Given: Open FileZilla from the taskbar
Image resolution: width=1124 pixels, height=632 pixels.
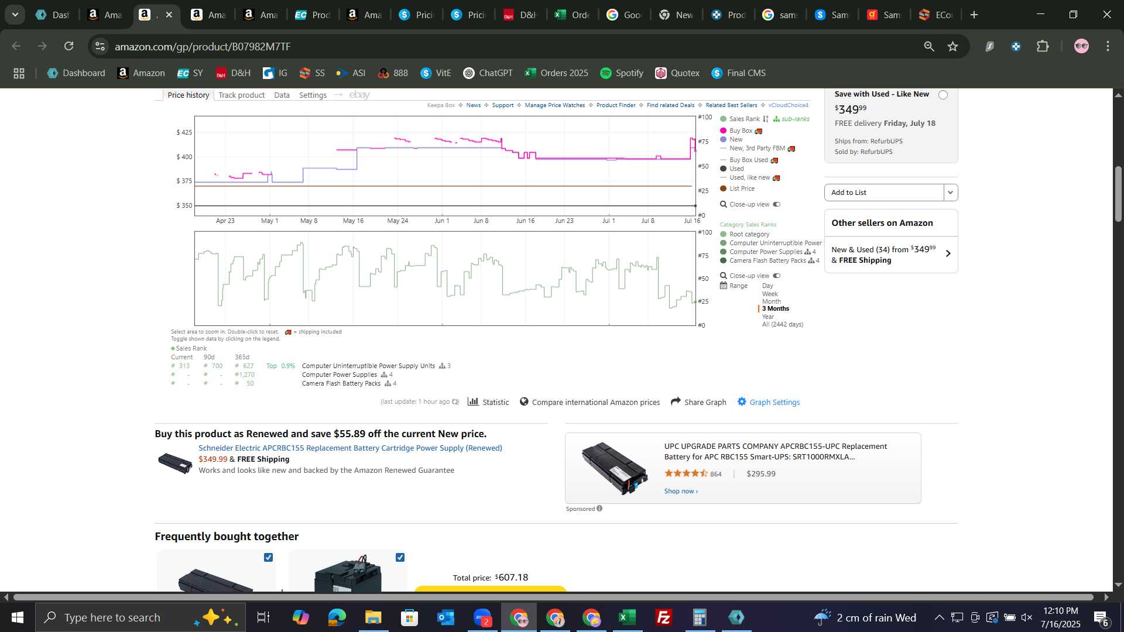Looking at the screenshot, I should coord(664,617).
